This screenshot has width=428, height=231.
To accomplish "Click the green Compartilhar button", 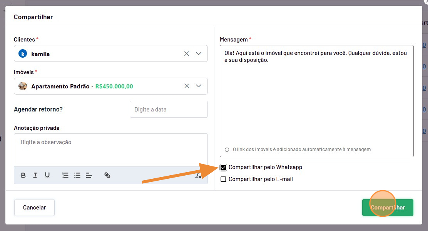I will coord(388,208).
